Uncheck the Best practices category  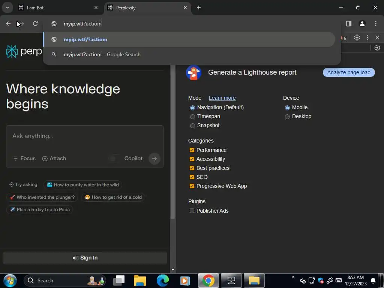192,168
